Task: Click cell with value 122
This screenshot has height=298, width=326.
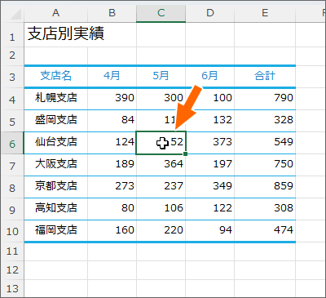Action: tap(210, 209)
